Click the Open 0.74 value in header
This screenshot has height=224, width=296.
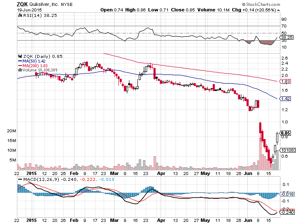[x=112, y=10]
